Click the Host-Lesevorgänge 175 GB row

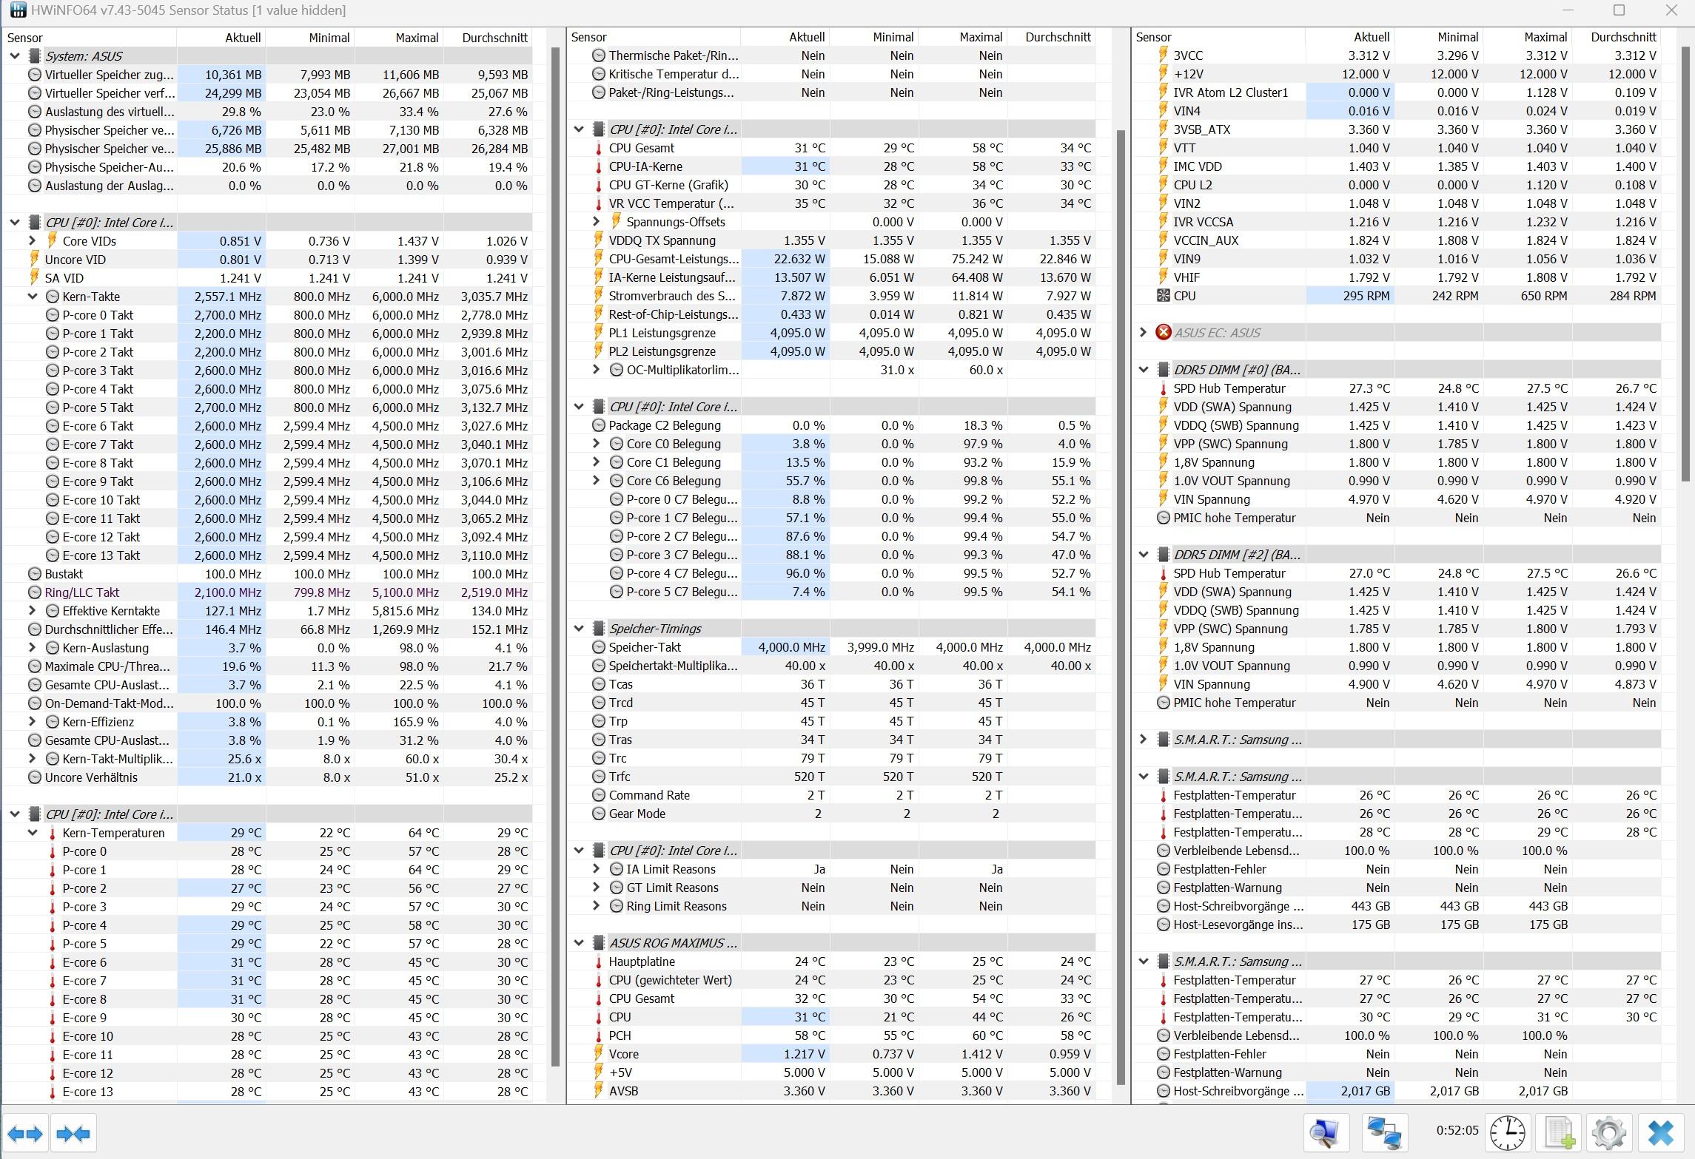pos(1397,925)
